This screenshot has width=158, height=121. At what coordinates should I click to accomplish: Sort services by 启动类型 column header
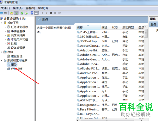pyautogui.click(x=129, y=27)
